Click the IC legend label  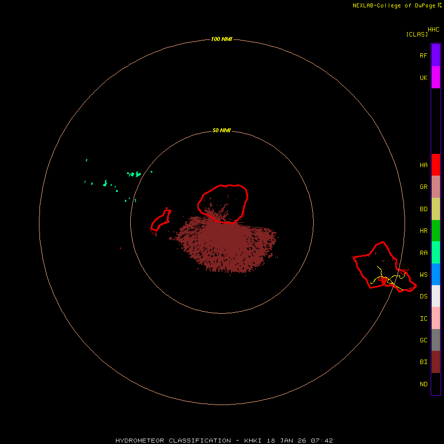click(x=423, y=319)
